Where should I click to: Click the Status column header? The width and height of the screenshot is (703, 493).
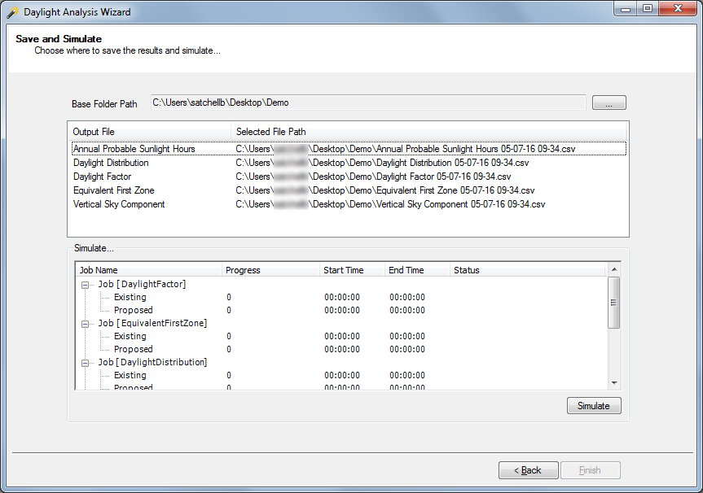click(528, 270)
